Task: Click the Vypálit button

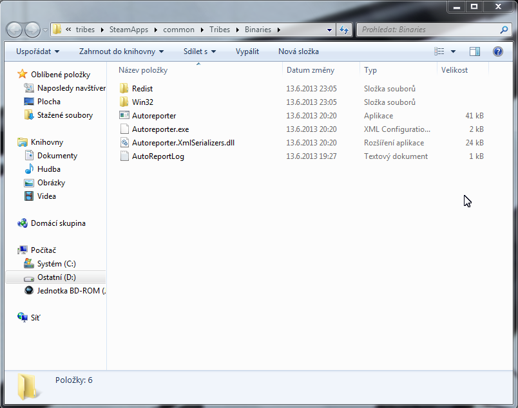Action: pos(247,51)
